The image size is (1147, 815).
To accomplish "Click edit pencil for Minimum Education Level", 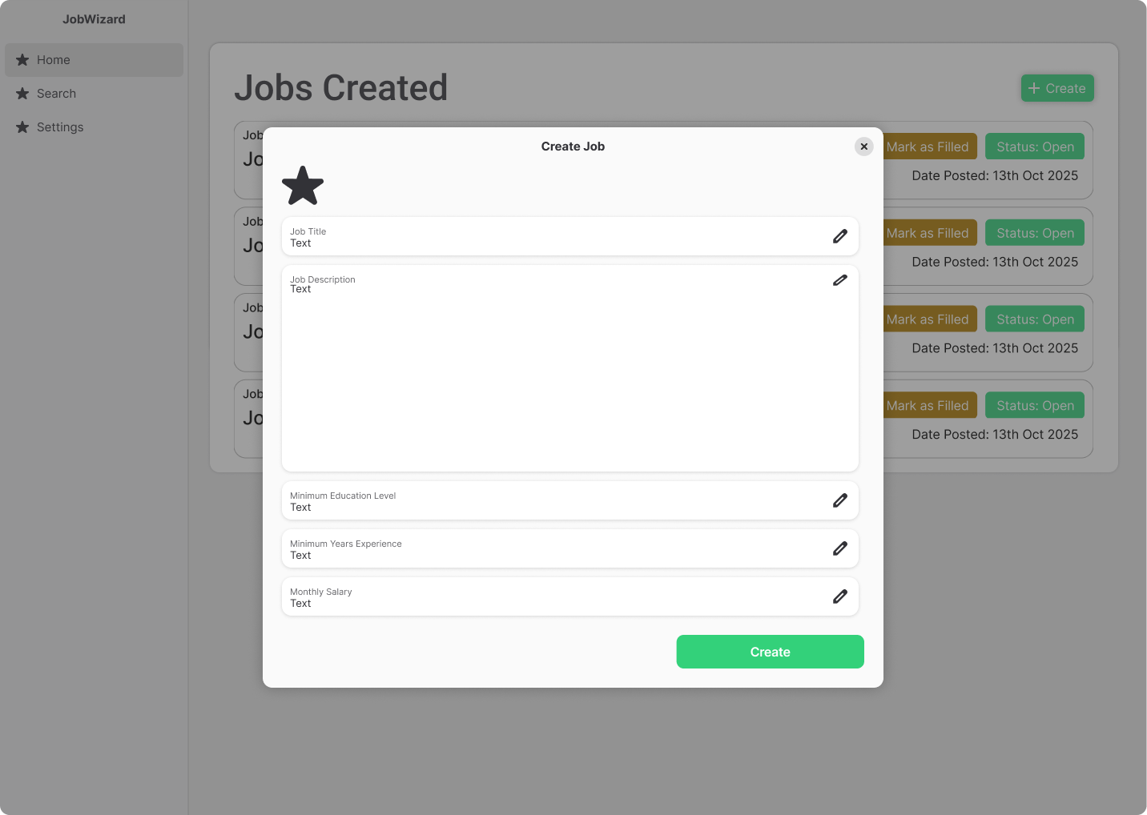I will coord(839,500).
